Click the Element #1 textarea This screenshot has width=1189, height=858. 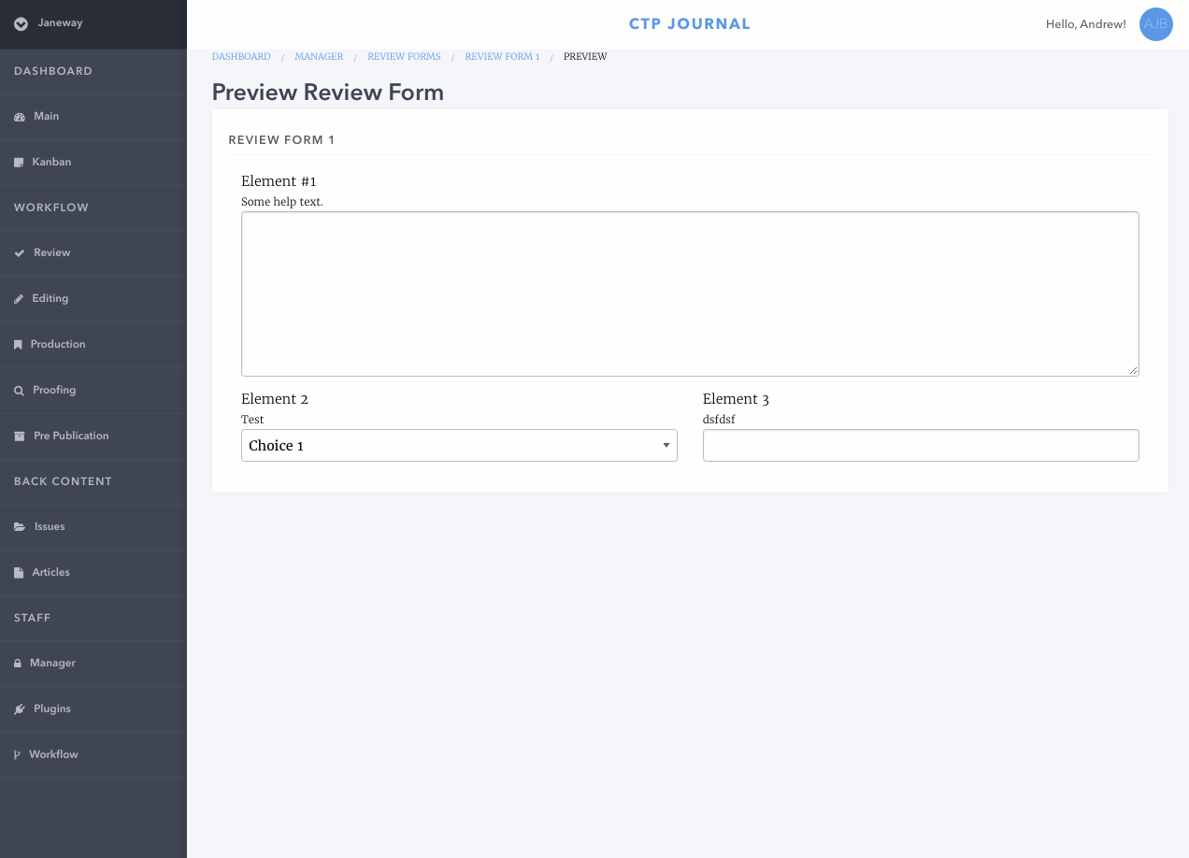[x=690, y=293]
